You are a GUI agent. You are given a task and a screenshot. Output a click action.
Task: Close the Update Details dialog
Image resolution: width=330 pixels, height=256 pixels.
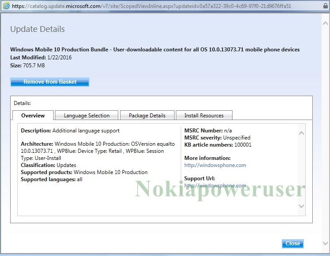tap(292, 244)
